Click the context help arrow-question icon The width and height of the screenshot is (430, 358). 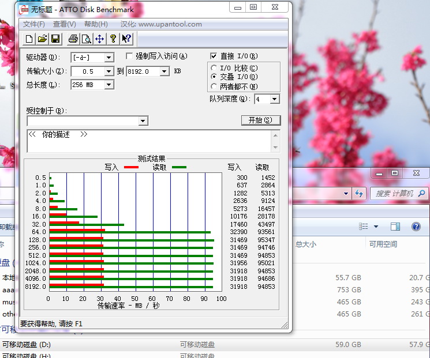[x=126, y=39]
